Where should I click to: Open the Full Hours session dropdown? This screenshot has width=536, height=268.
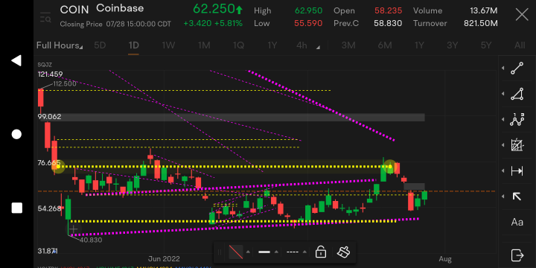point(60,45)
